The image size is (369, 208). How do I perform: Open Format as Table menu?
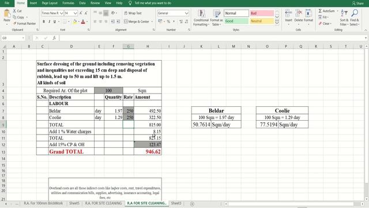pyautogui.click(x=216, y=18)
